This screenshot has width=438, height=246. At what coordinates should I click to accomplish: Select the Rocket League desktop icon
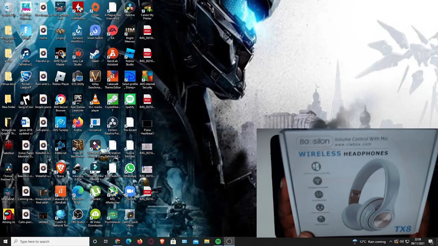26,80
